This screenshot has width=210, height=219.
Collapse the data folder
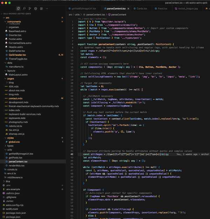[10, 63]
